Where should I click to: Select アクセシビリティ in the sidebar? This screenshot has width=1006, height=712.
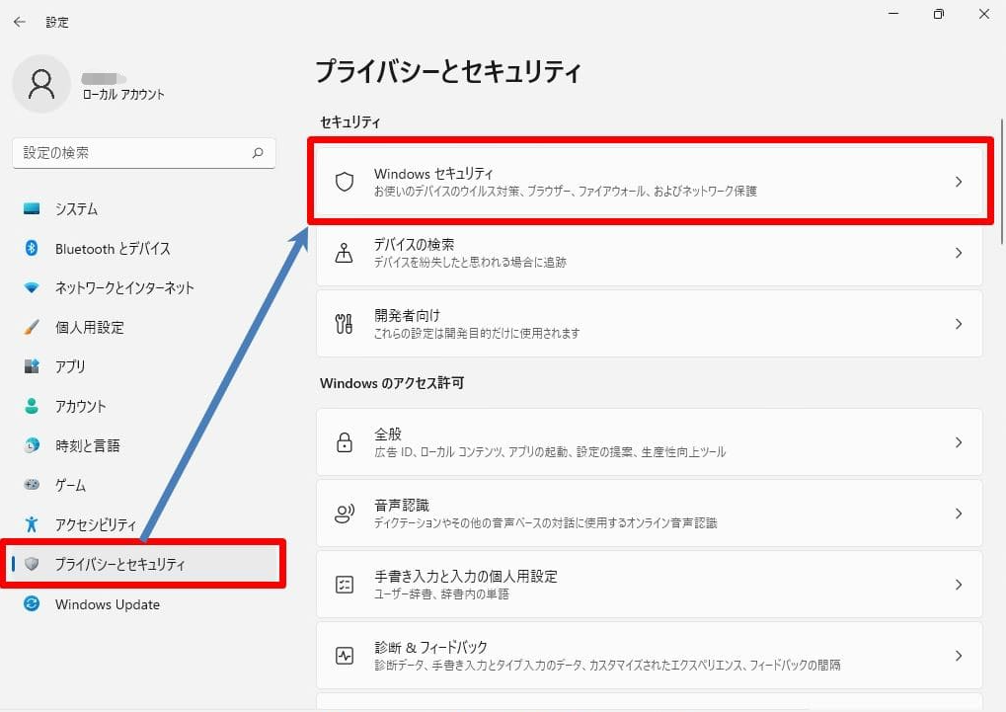coord(144,524)
